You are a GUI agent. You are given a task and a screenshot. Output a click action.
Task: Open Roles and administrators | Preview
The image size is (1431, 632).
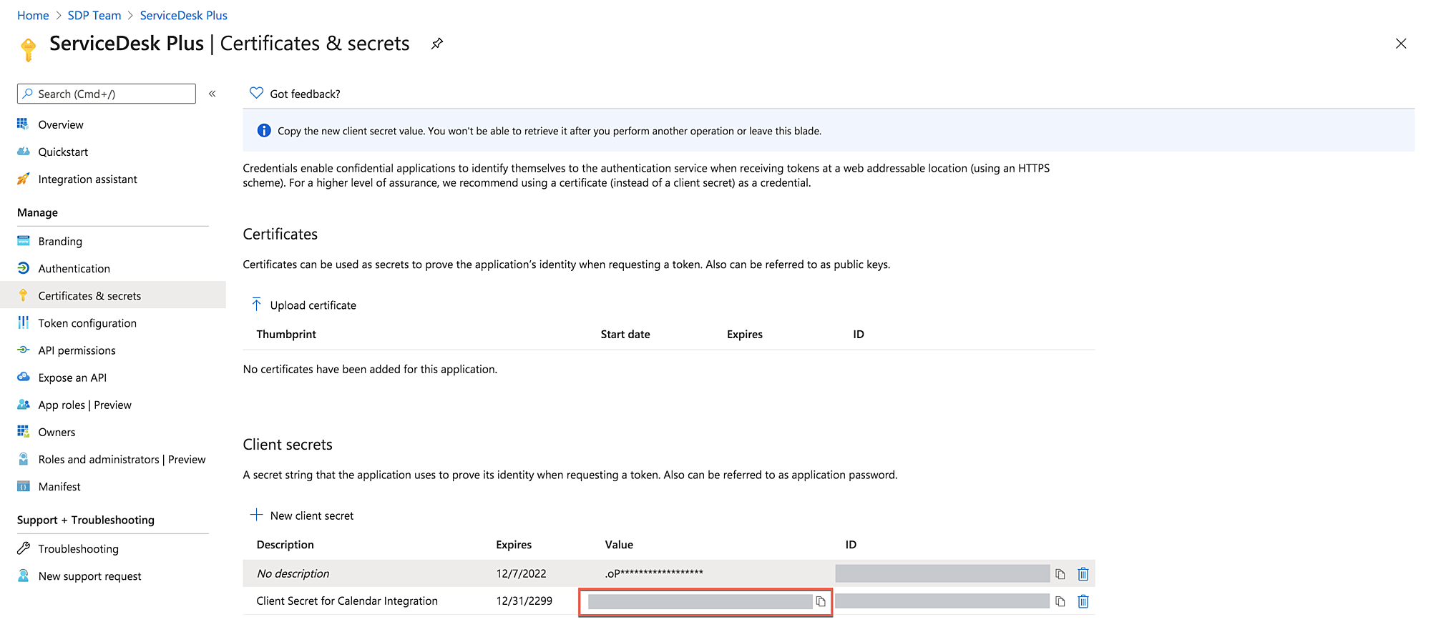122,458
